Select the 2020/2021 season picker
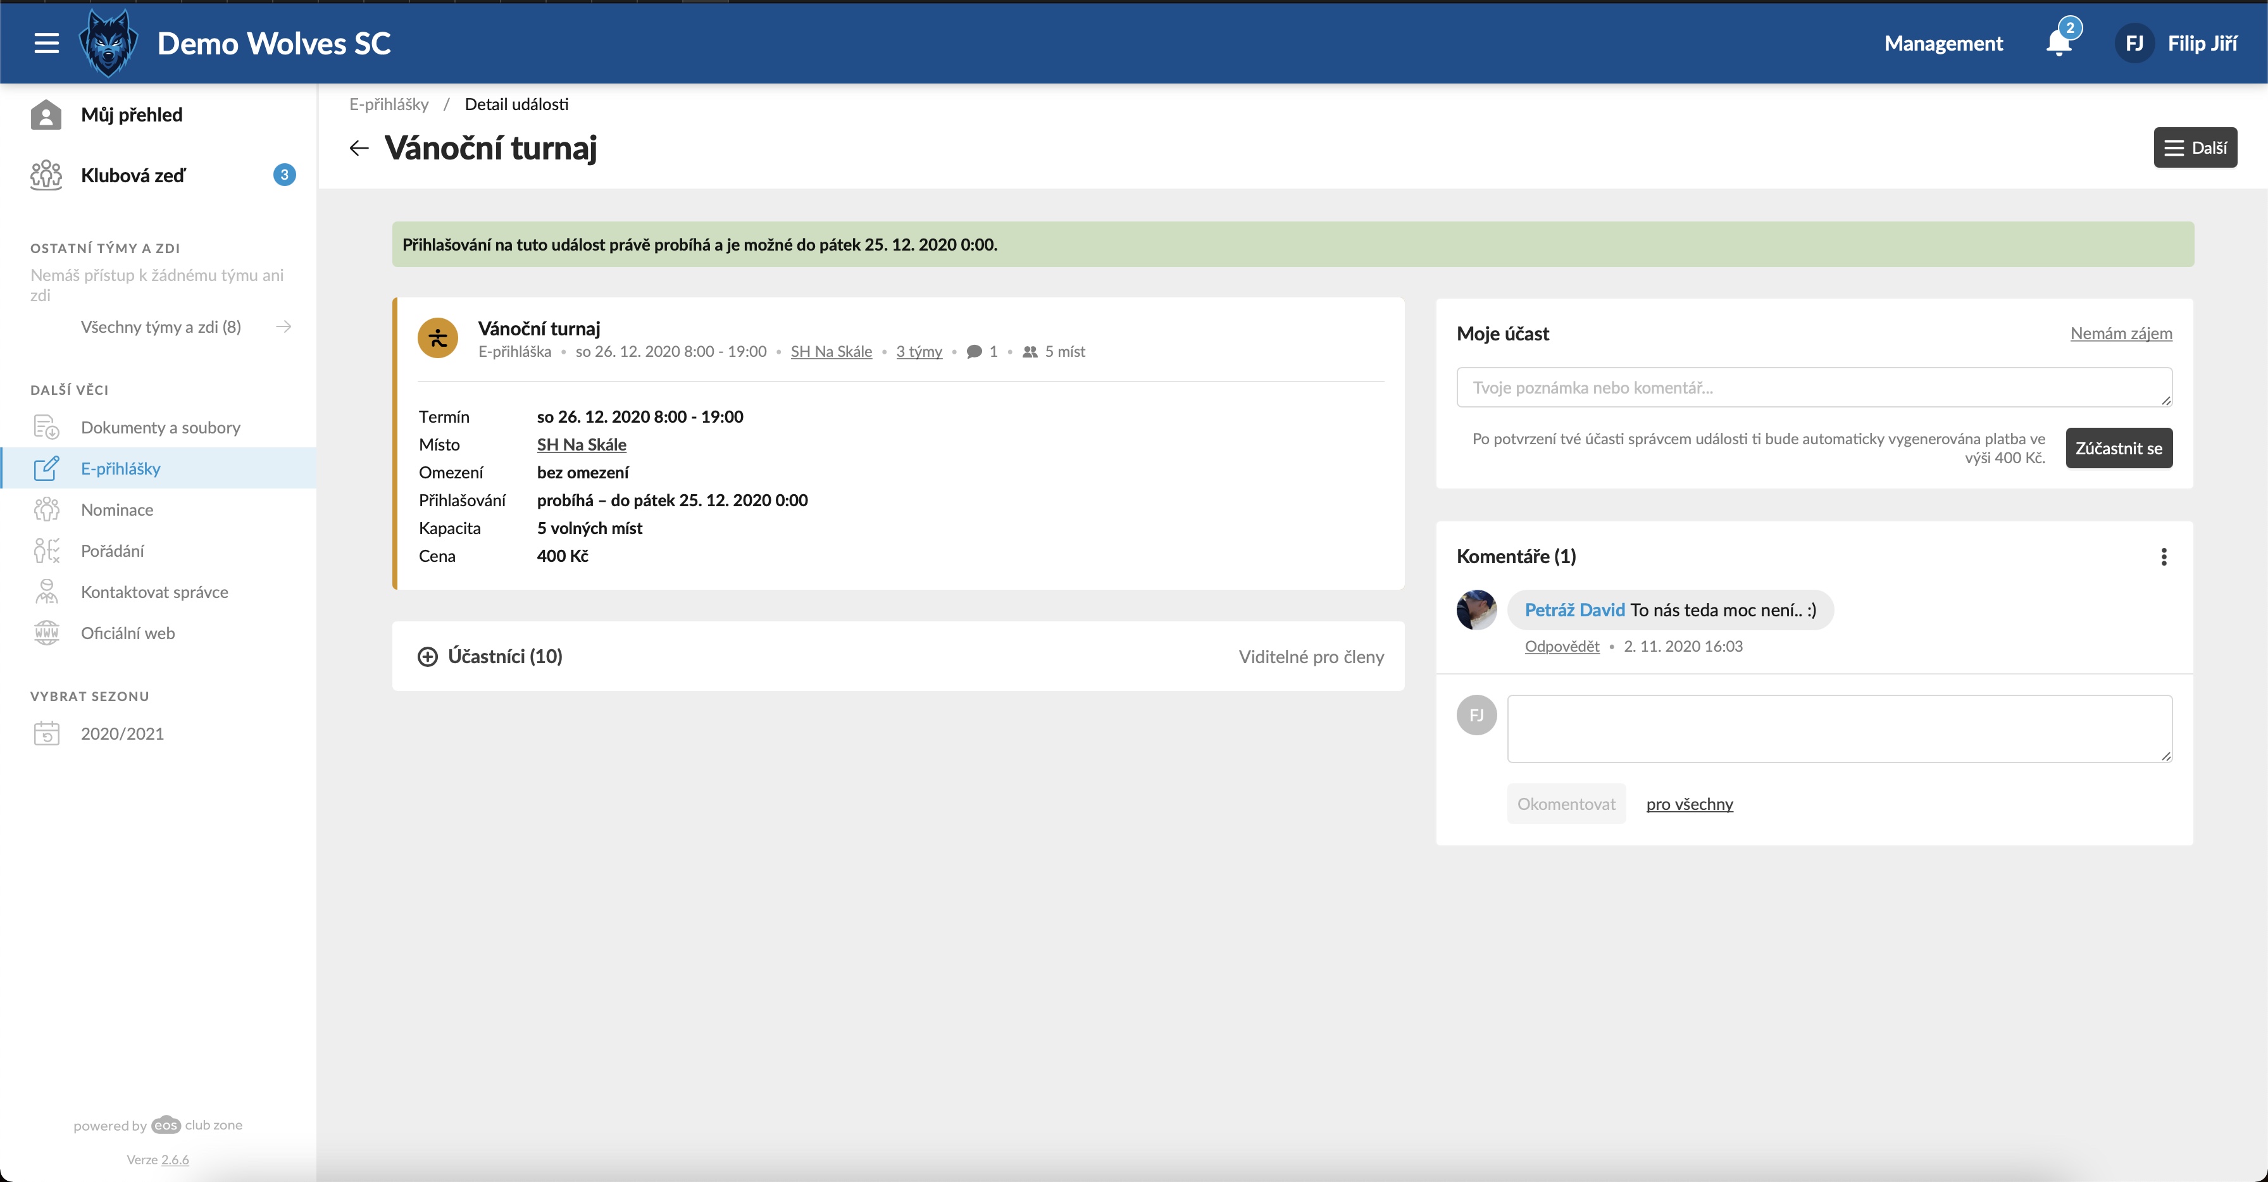 pyautogui.click(x=121, y=734)
